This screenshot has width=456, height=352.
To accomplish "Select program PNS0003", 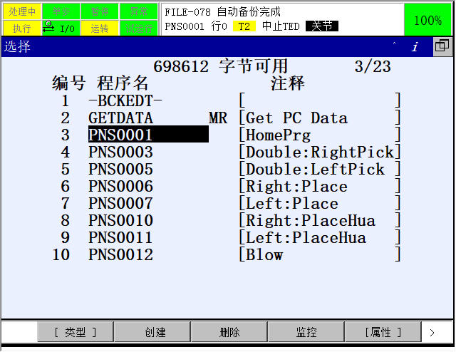I will (x=120, y=152).
